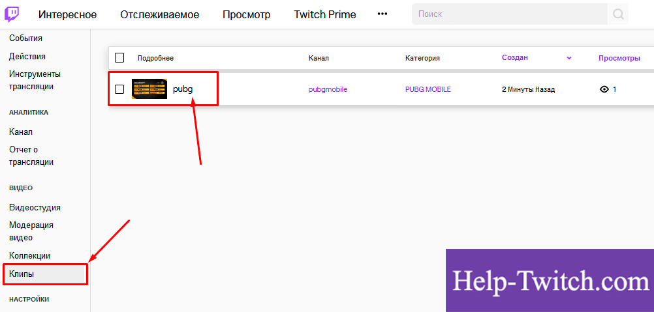Click the eye views icon in pubg row

(x=604, y=89)
